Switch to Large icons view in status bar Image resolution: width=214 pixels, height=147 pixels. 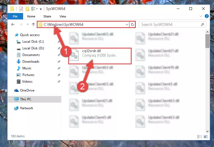206,136
